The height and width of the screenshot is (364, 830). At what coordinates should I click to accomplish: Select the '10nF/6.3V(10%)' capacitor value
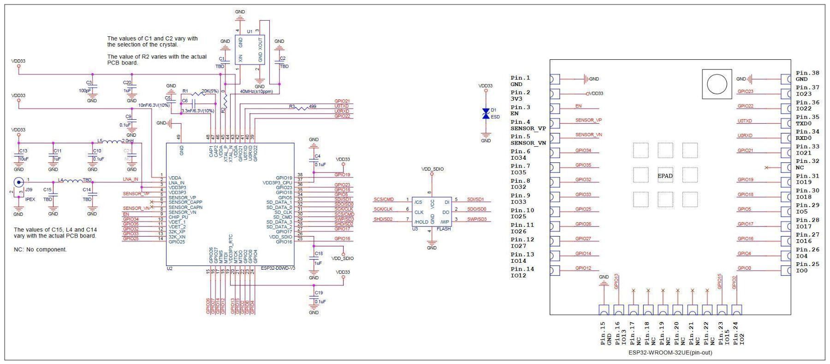click(154, 105)
